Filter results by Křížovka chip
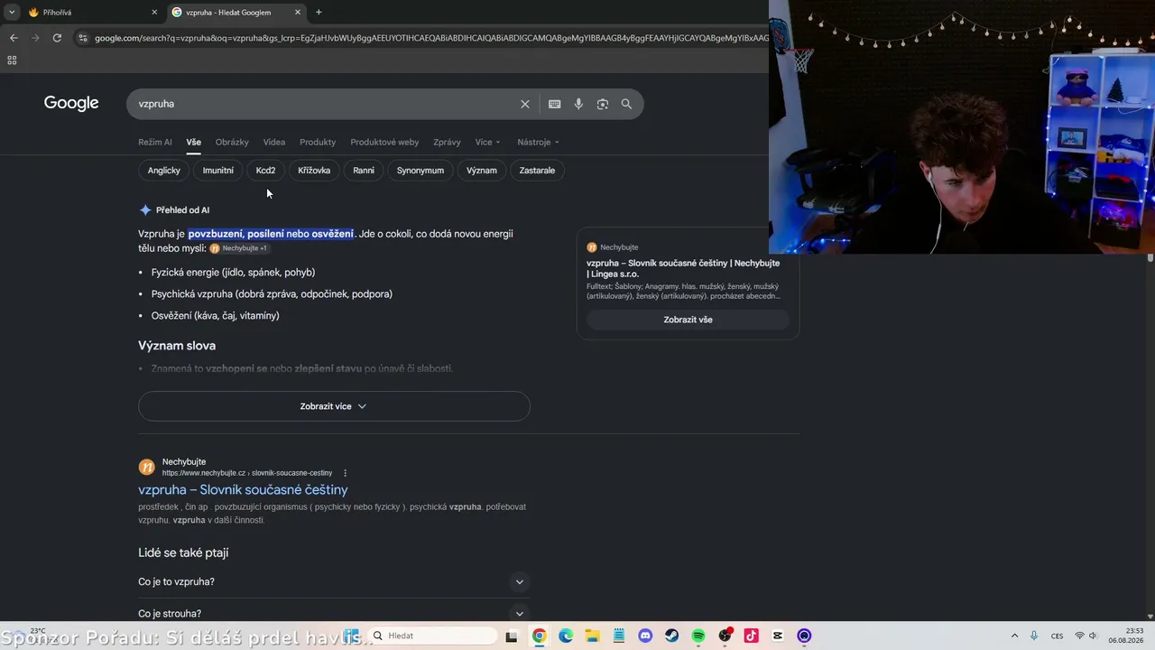This screenshot has width=1155, height=650. [x=314, y=170]
